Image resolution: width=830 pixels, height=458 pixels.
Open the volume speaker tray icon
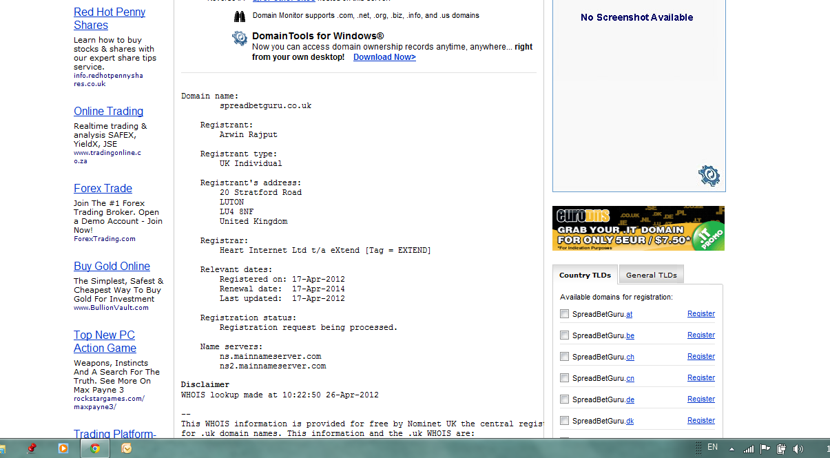[798, 449]
